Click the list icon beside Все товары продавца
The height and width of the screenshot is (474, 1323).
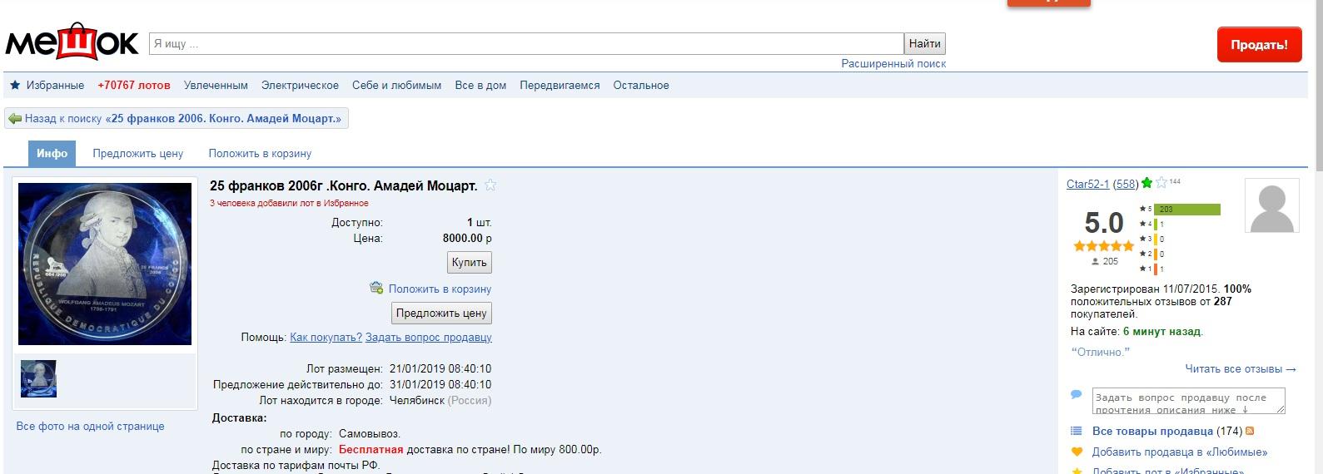[x=1077, y=431]
